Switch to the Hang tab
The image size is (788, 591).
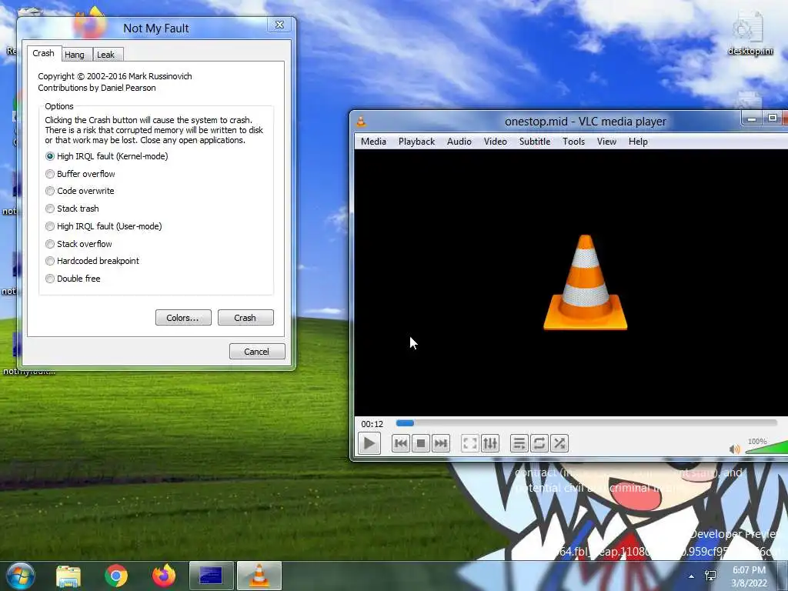75,55
